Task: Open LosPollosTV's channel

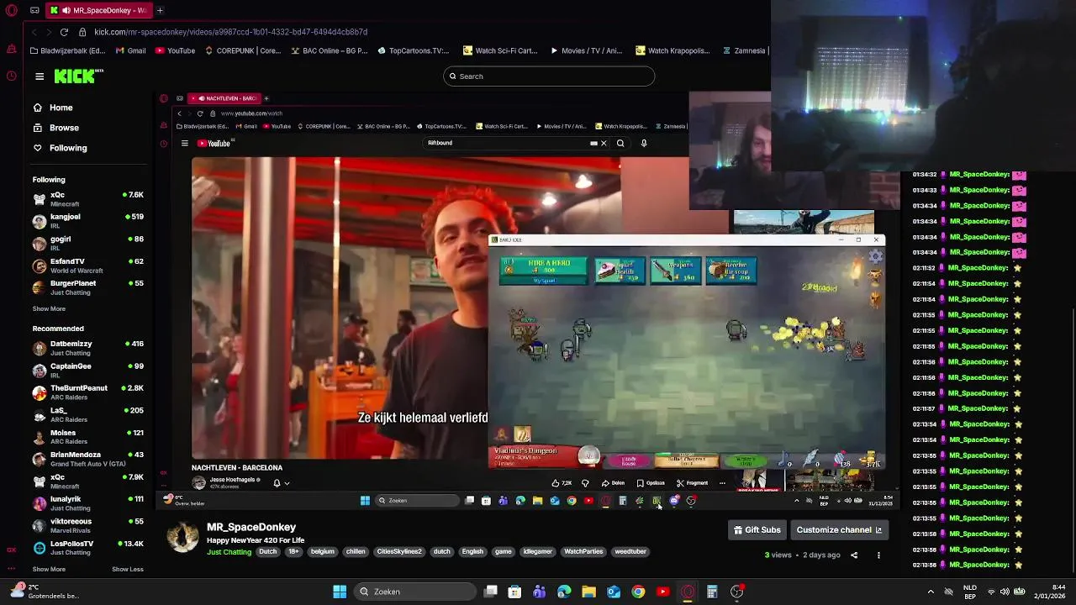Action: [88, 548]
